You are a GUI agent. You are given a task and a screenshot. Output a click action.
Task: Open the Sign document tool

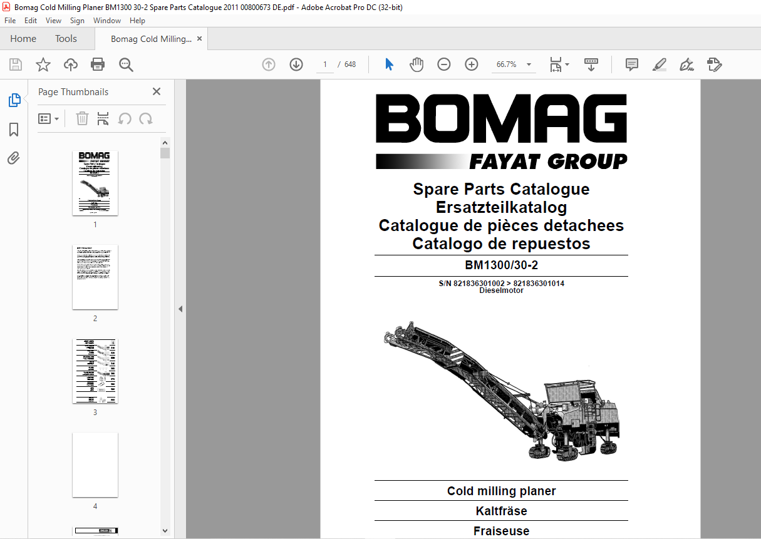(686, 64)
